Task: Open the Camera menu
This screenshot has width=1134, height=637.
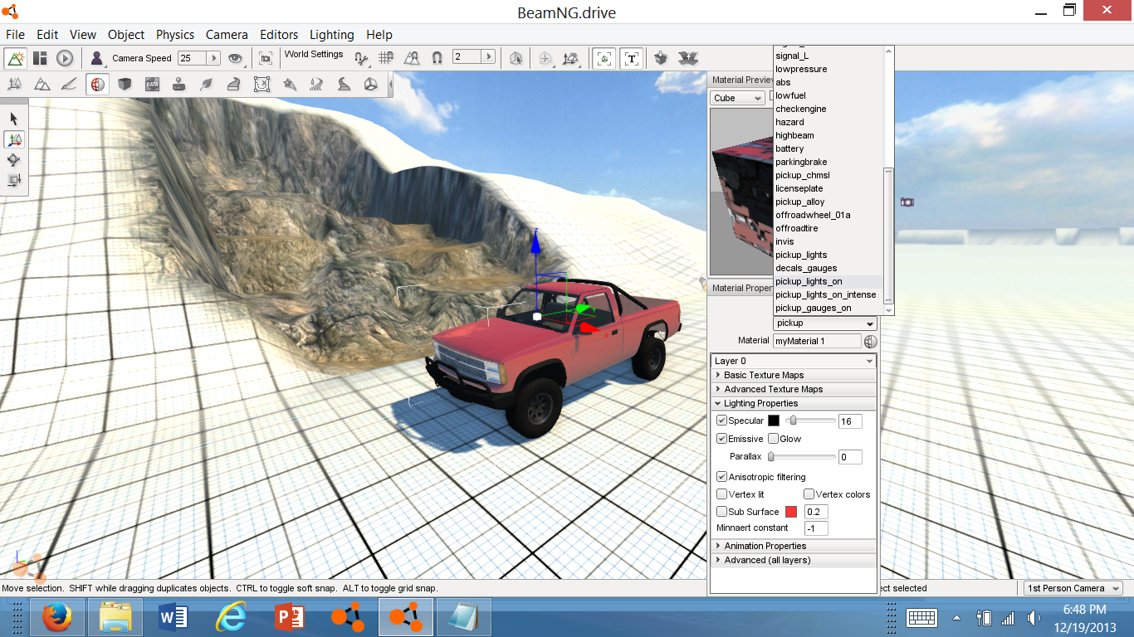Action: click(227, 35)
